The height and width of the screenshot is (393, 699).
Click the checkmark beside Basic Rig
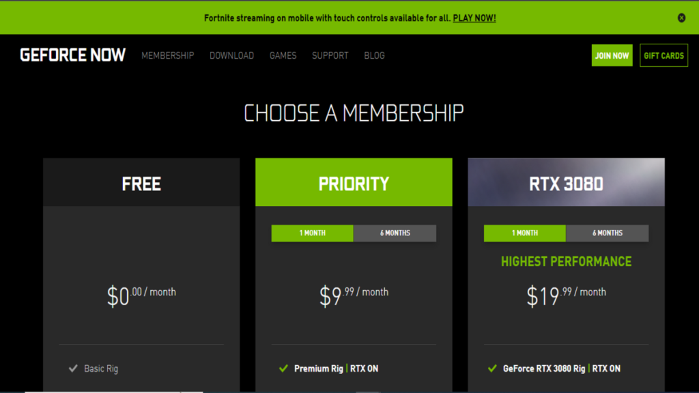73,368
